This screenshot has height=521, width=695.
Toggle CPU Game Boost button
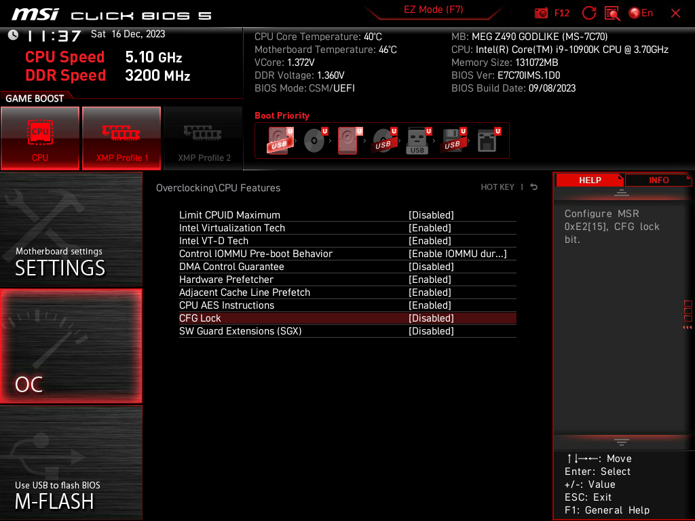click(x=40, y=138)
